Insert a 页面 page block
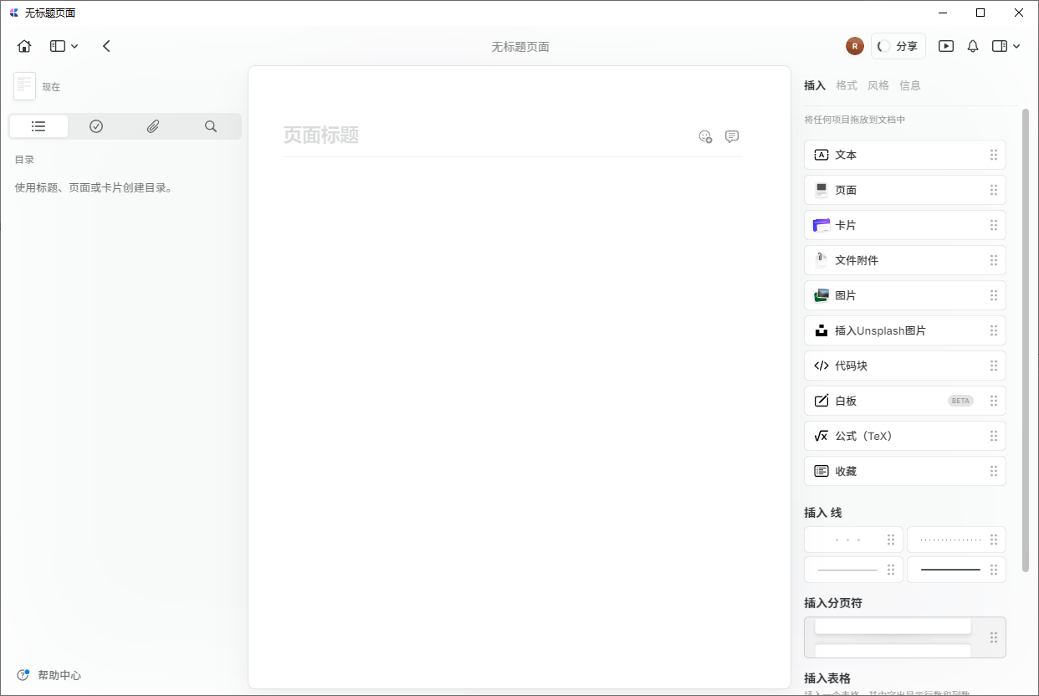This screenshot has width=1039, height=696. [x=905, y=190]
